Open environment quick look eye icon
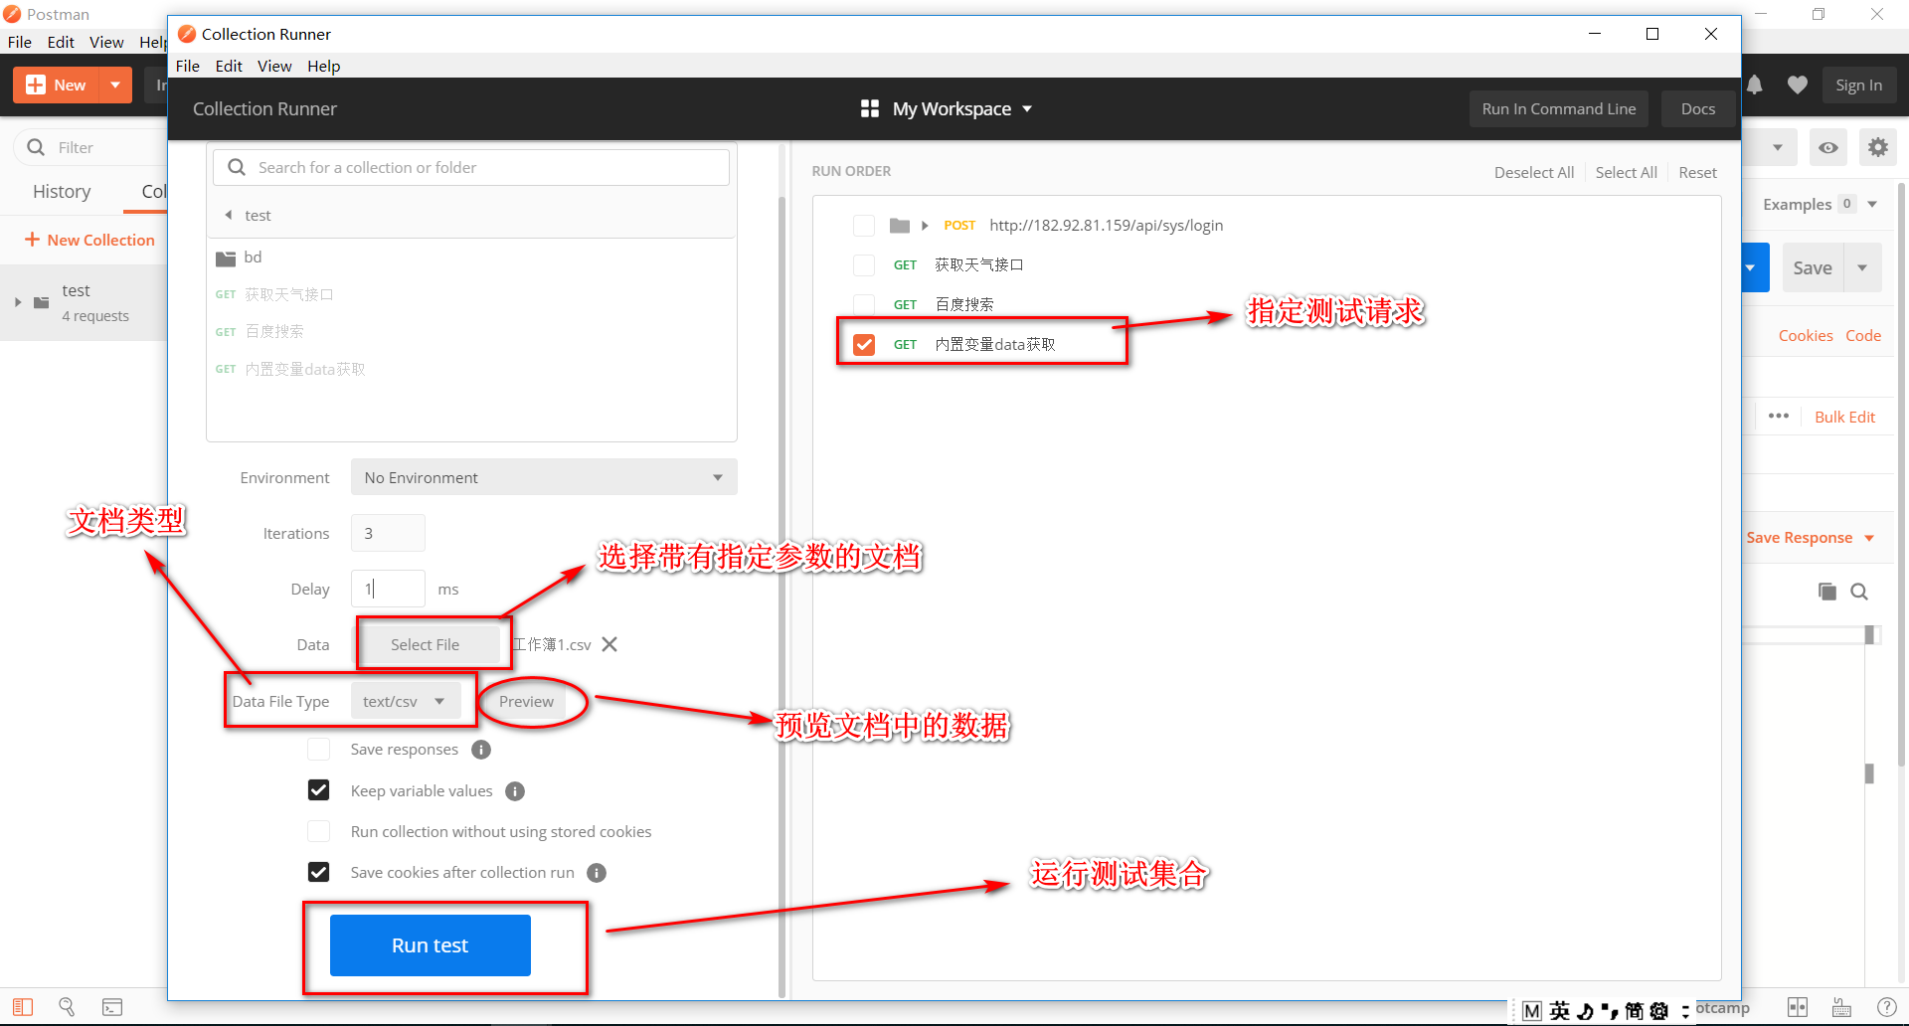 [x=1828, y=147]
